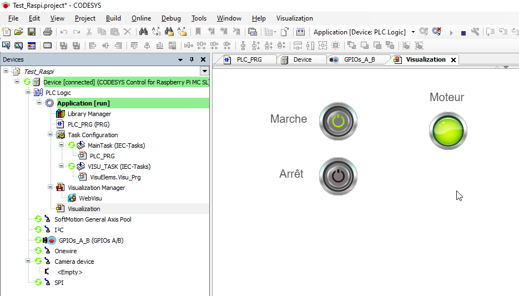Image resolution: width=519 pixels, height=296 pixels.
Task: Collapse the Visualization Manager tree node
Action: 50,188
